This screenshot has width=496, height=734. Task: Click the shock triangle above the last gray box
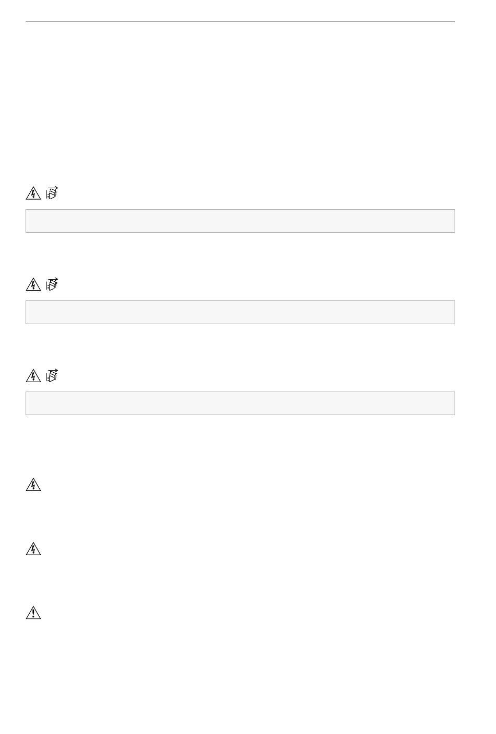point(33,376)
